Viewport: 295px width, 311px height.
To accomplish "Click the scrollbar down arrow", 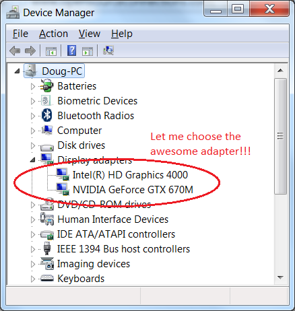I will click(x=280, y=278).
